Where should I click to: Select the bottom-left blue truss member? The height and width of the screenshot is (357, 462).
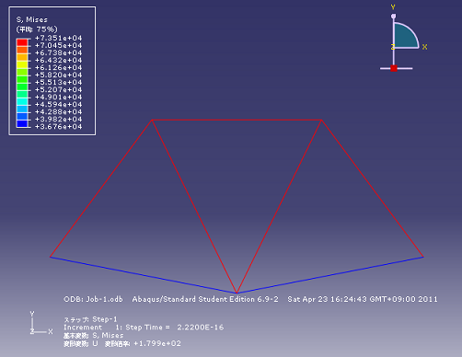point(144,274)
